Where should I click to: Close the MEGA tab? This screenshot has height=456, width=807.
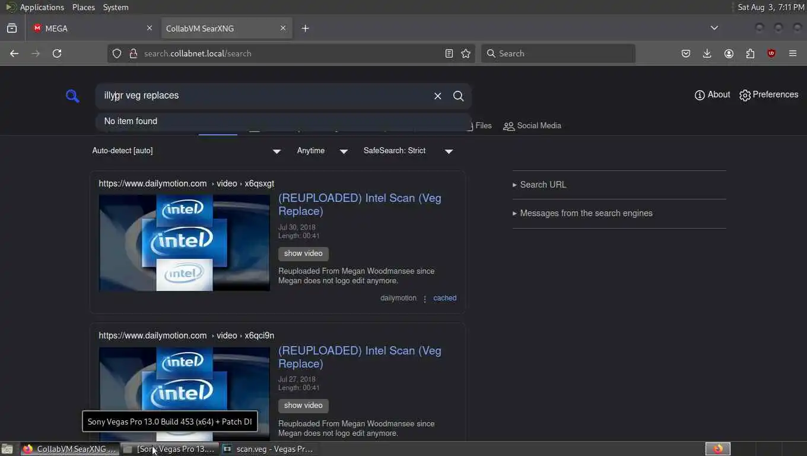click(149, 28)
